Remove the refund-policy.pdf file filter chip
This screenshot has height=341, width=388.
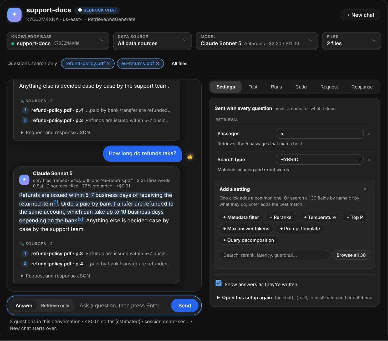(x=108, y=64)
